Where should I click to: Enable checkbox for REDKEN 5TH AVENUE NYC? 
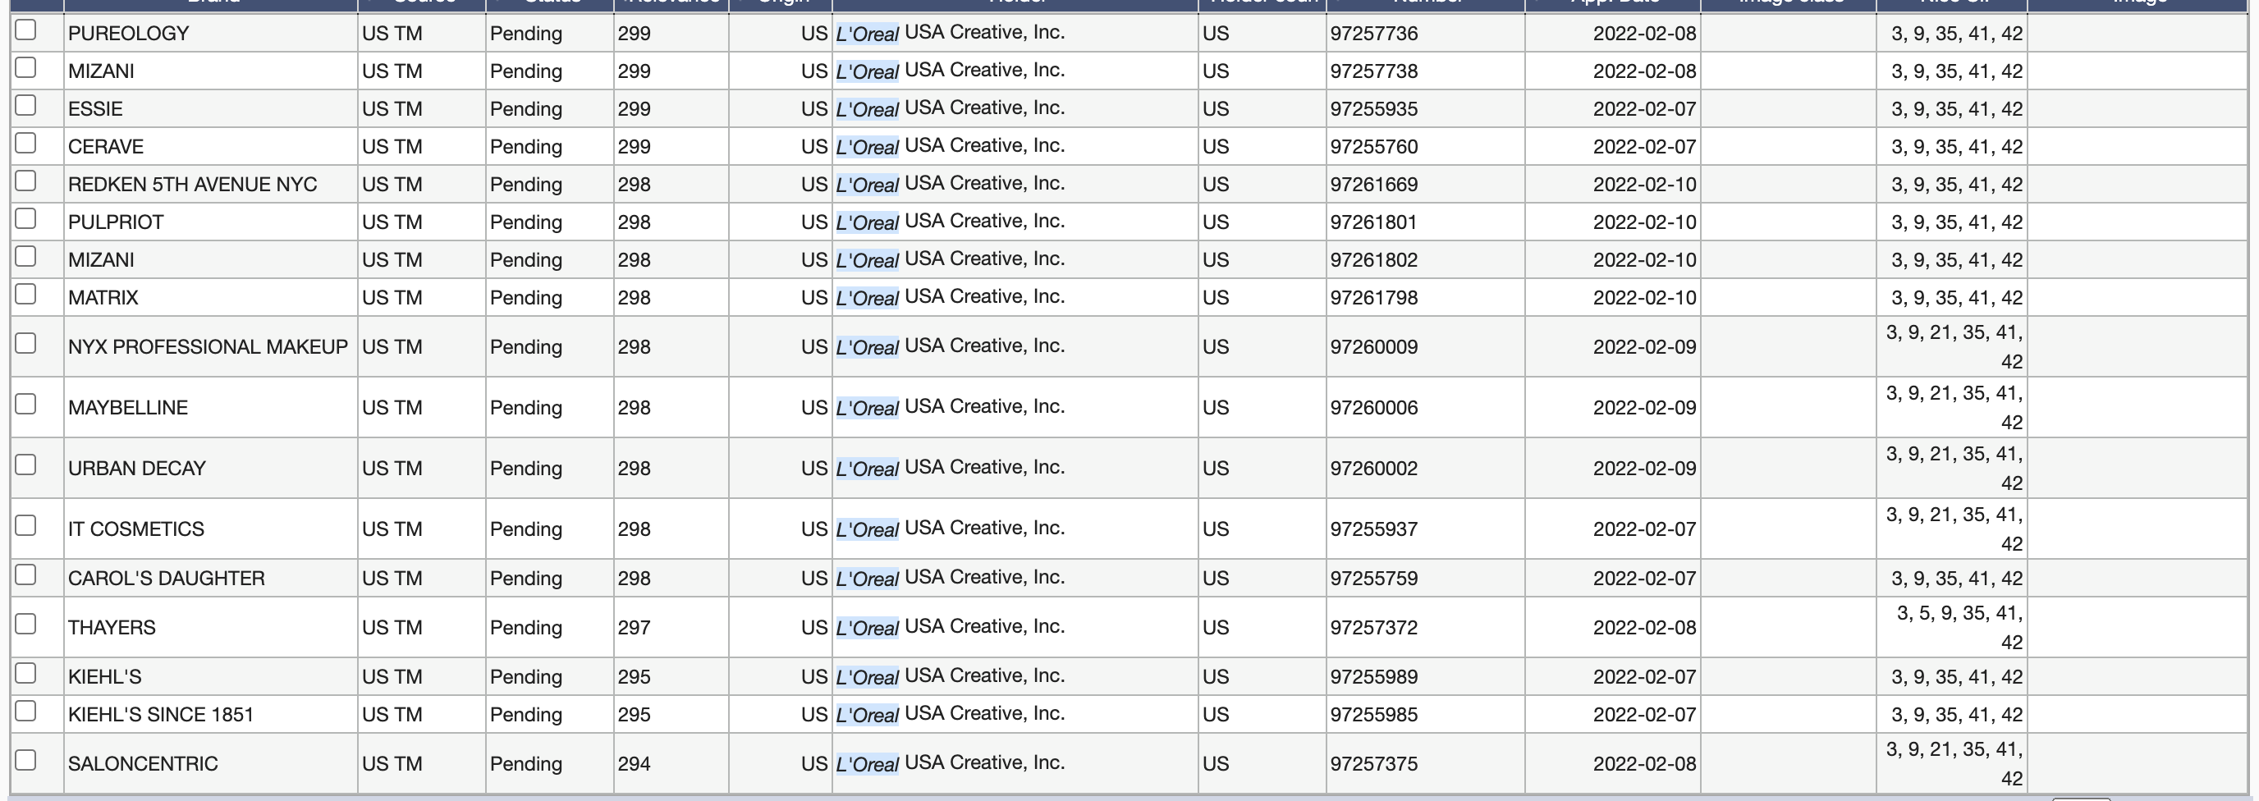tap(26, 181)
